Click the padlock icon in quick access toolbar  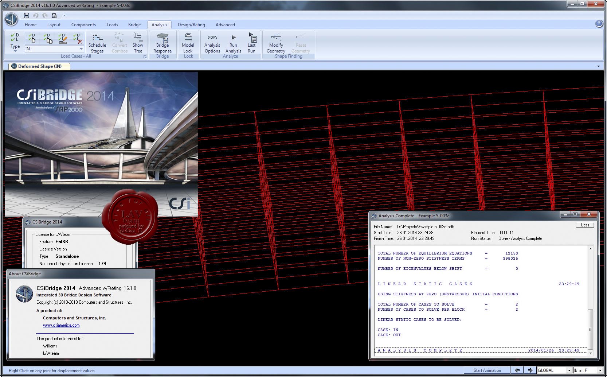click(x=54, y=15)
